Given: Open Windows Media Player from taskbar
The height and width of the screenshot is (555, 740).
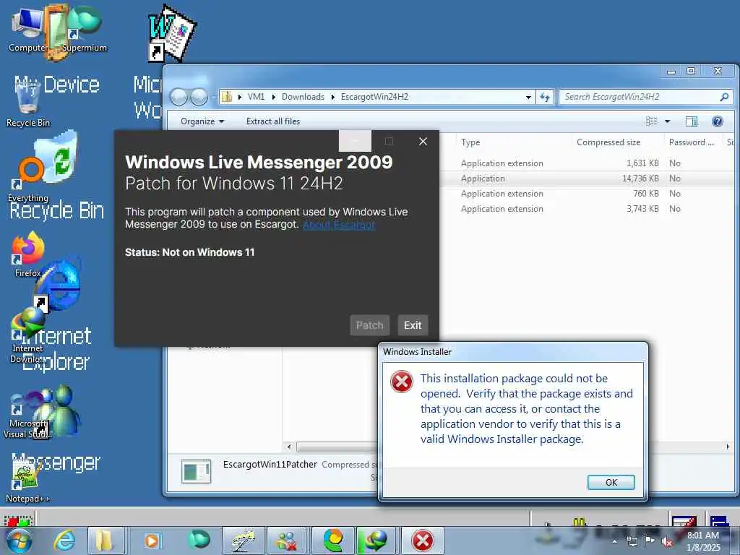Looking at the screenshot, I should pos(152,541).
